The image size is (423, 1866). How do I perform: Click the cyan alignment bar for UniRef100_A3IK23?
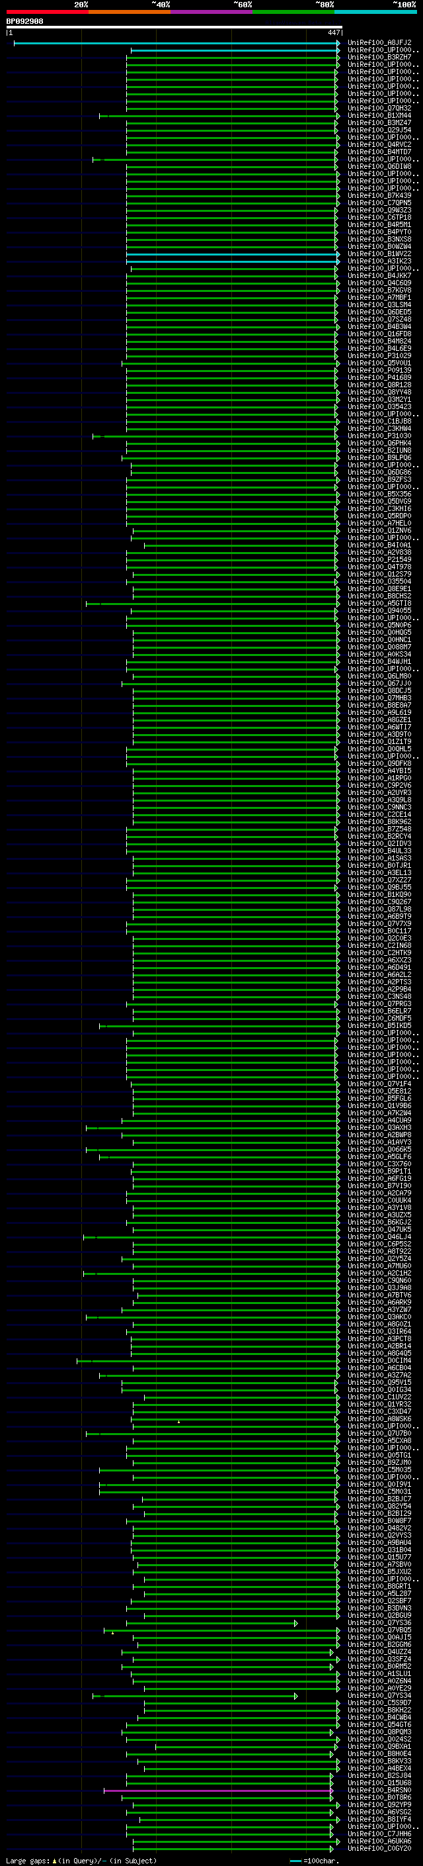[x=233, y=261]
